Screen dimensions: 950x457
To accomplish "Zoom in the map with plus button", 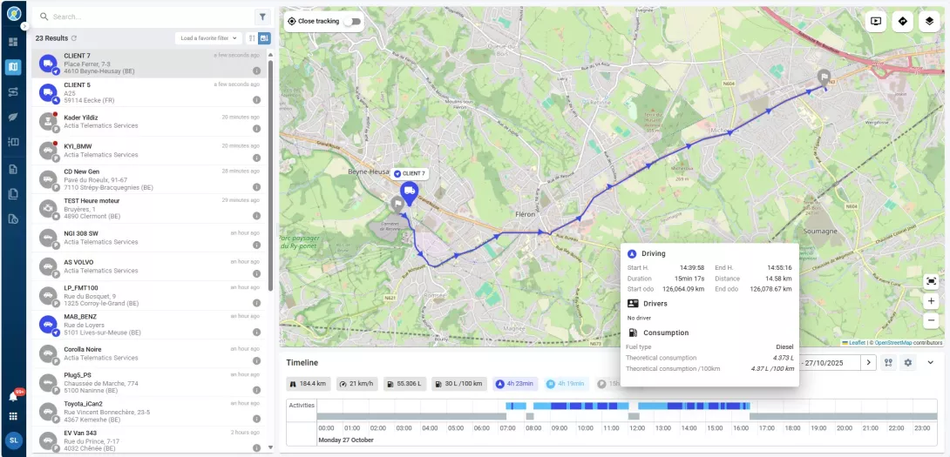I will [931, 301].
